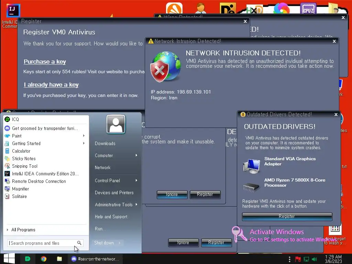Screen dimensions: 352x264
Task: Open the IntelliJ IDEA desktop shortcut icon
Action: pos(13,10)
